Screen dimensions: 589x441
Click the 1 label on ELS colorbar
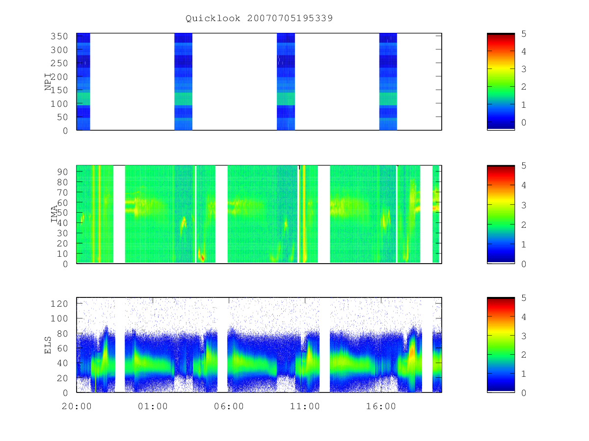[524, 374]
